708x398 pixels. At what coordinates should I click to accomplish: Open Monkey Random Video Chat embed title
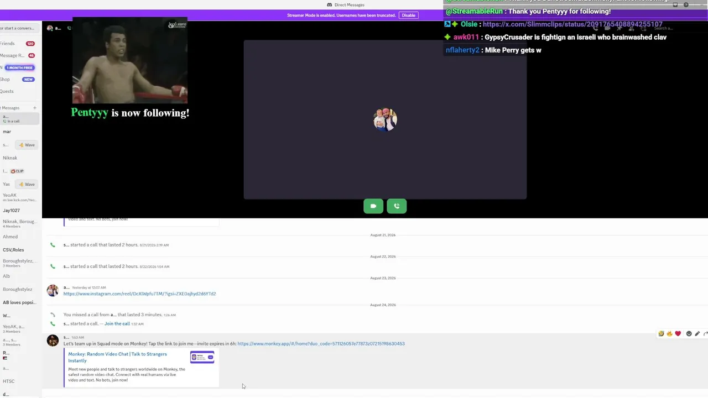[117, 357]
